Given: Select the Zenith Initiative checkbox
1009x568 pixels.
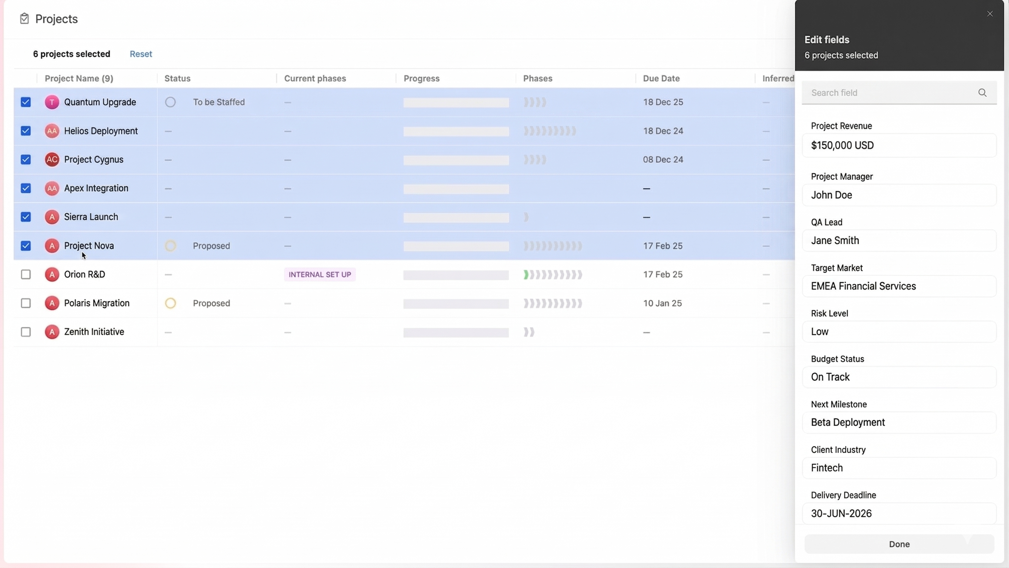Looking at the screenshot, I should pyautogui.click(x=26, y=332).
